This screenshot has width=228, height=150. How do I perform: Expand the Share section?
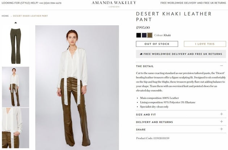pyautogui.click(x=181, y=129)
